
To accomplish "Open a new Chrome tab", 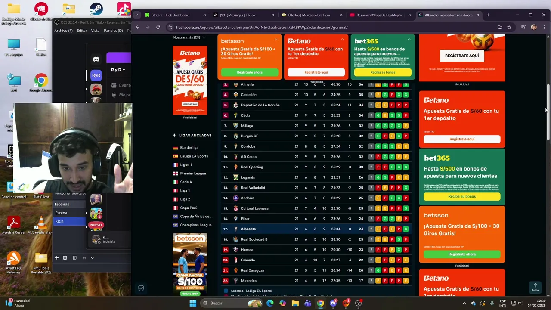I will point(488,15).
